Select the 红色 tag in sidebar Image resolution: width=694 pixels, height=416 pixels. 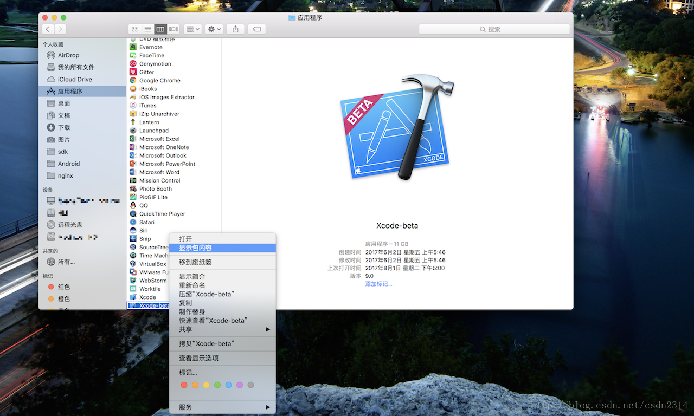coord(82,287)
